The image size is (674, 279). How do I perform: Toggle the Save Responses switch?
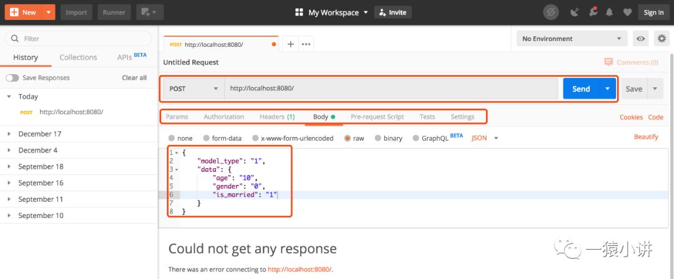click(x=12, y=78)
